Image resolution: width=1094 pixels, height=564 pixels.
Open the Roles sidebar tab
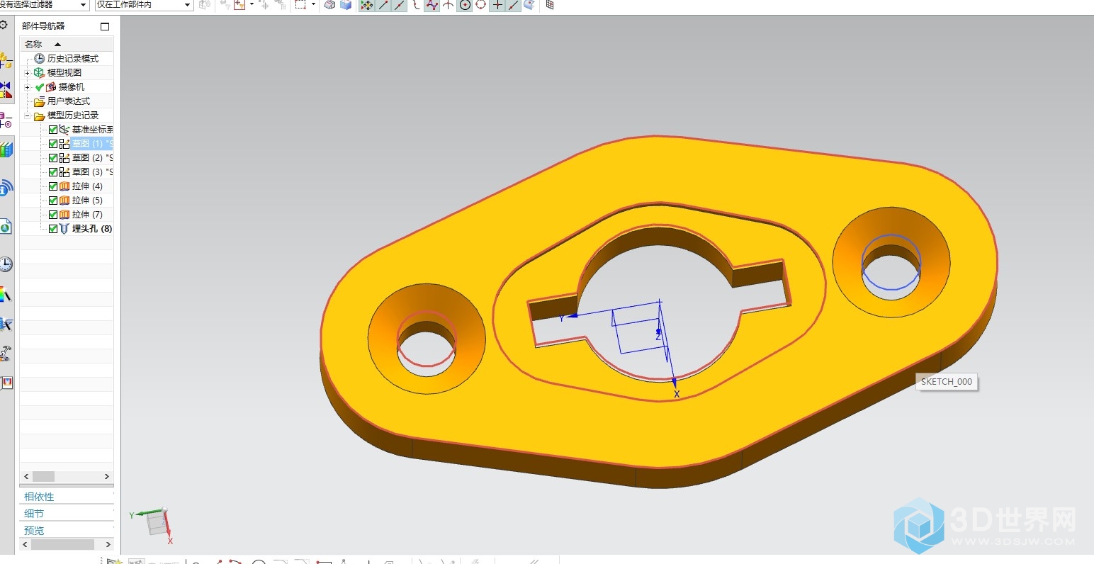click(x=6, y=383)
